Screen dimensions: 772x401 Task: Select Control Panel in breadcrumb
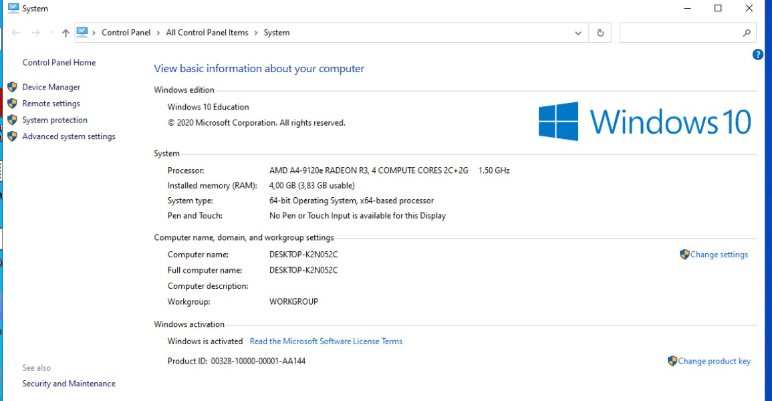(x=126, y=33)
